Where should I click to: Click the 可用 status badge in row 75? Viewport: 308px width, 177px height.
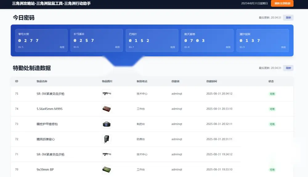pyautogui.click(x=272, y=94)
